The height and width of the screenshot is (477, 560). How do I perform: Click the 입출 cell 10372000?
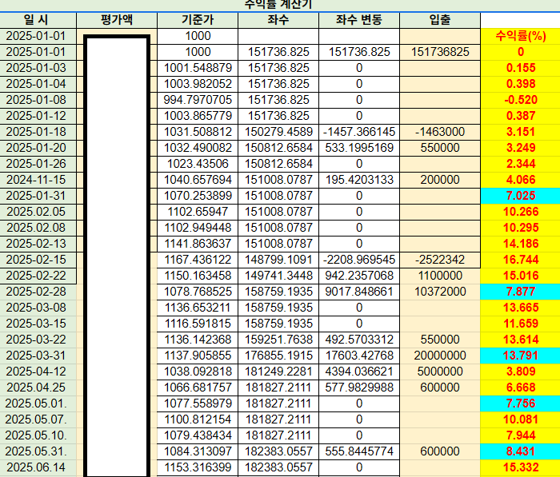(440, 292)
